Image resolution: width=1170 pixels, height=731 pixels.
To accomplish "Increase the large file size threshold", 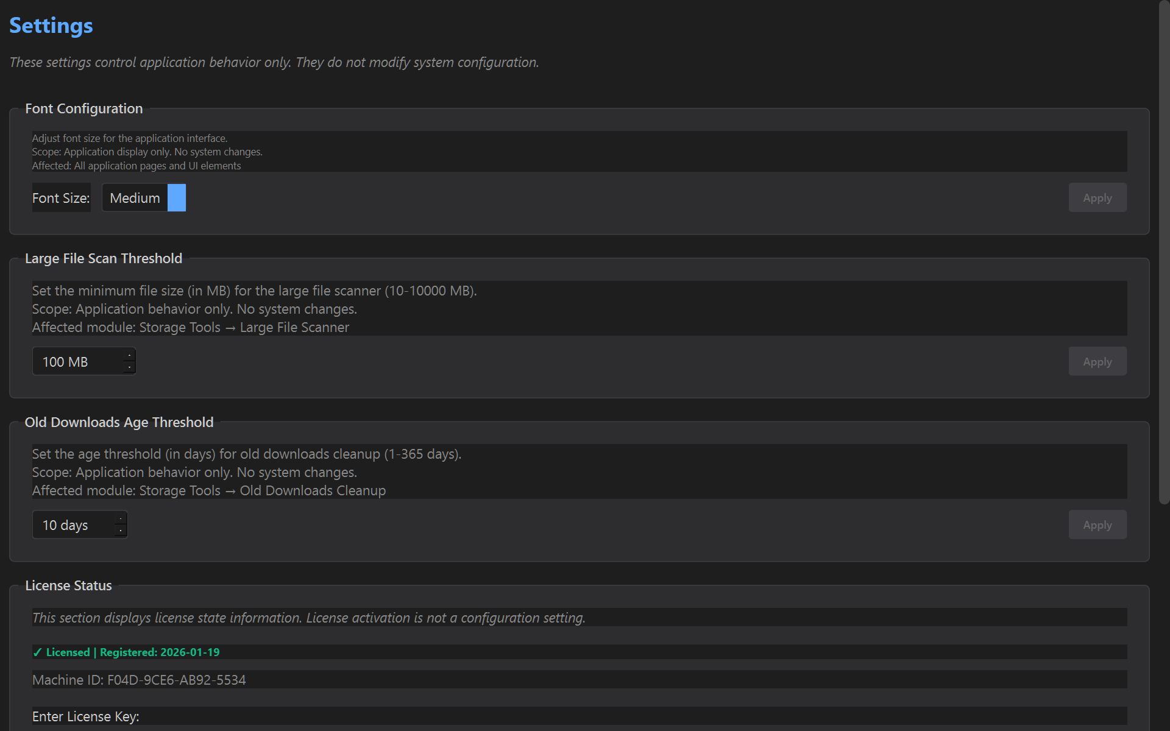I will 129,355.
